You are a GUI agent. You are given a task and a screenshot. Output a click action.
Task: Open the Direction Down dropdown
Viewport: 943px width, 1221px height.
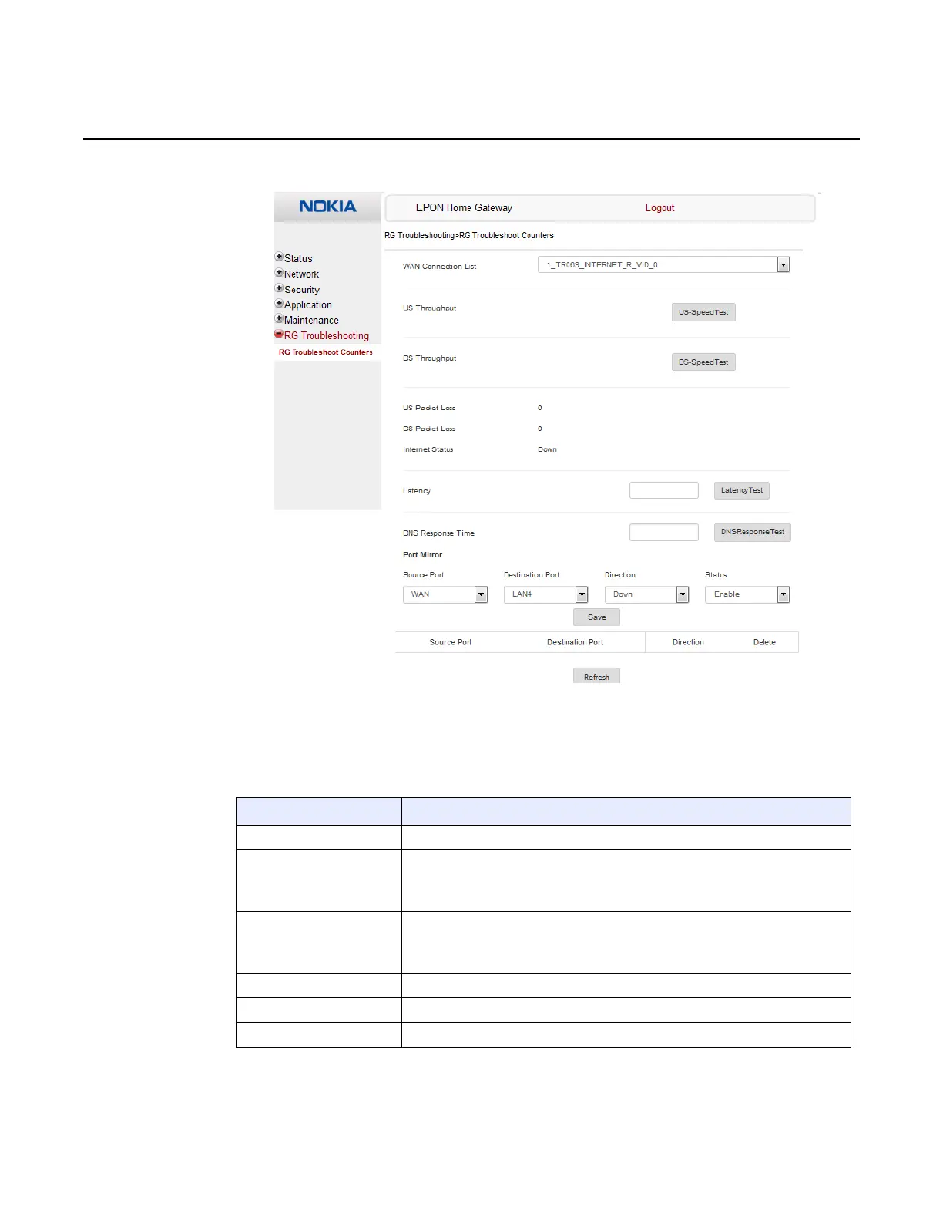click(x=647, y=594)
